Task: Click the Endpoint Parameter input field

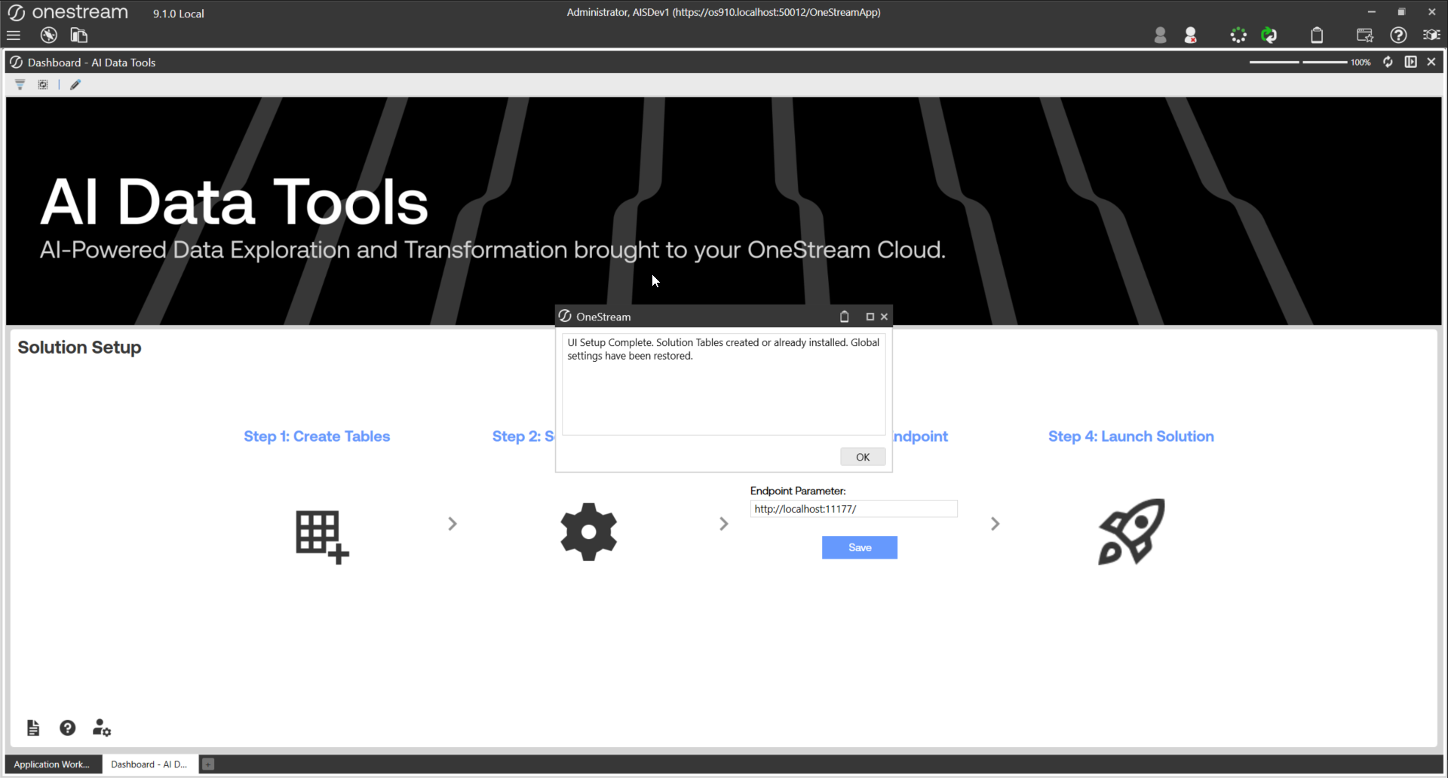Action: (853, 510)
